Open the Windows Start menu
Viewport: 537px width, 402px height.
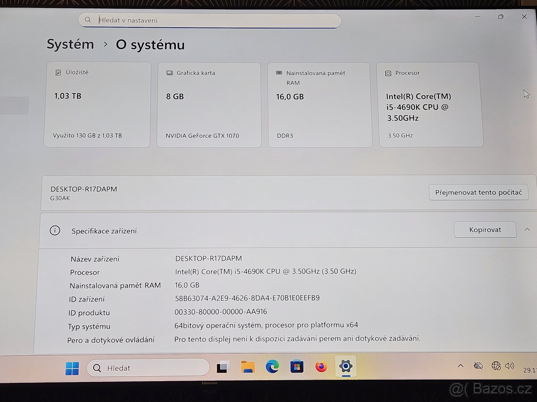click(x=72, y=368)
